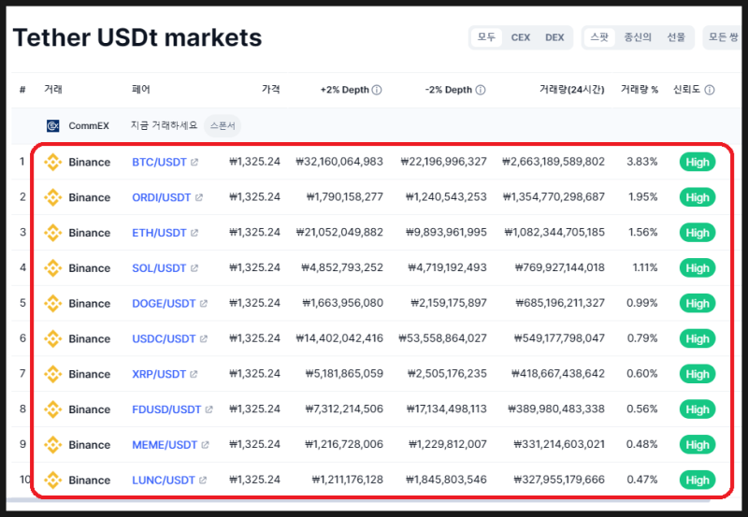The width and height of the screenshot is (748, 517).
Task: Click the 신뢰도 info icon
Action: click(710, 90)
